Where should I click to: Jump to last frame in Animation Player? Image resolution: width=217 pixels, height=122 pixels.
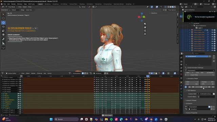point(213,87)
